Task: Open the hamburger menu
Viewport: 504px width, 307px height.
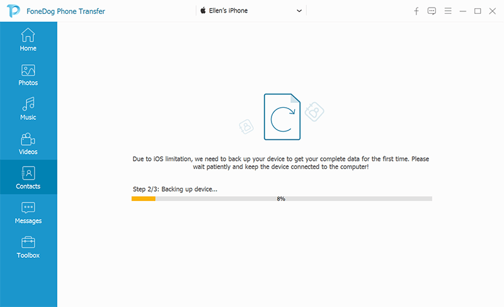Action: 448,11
